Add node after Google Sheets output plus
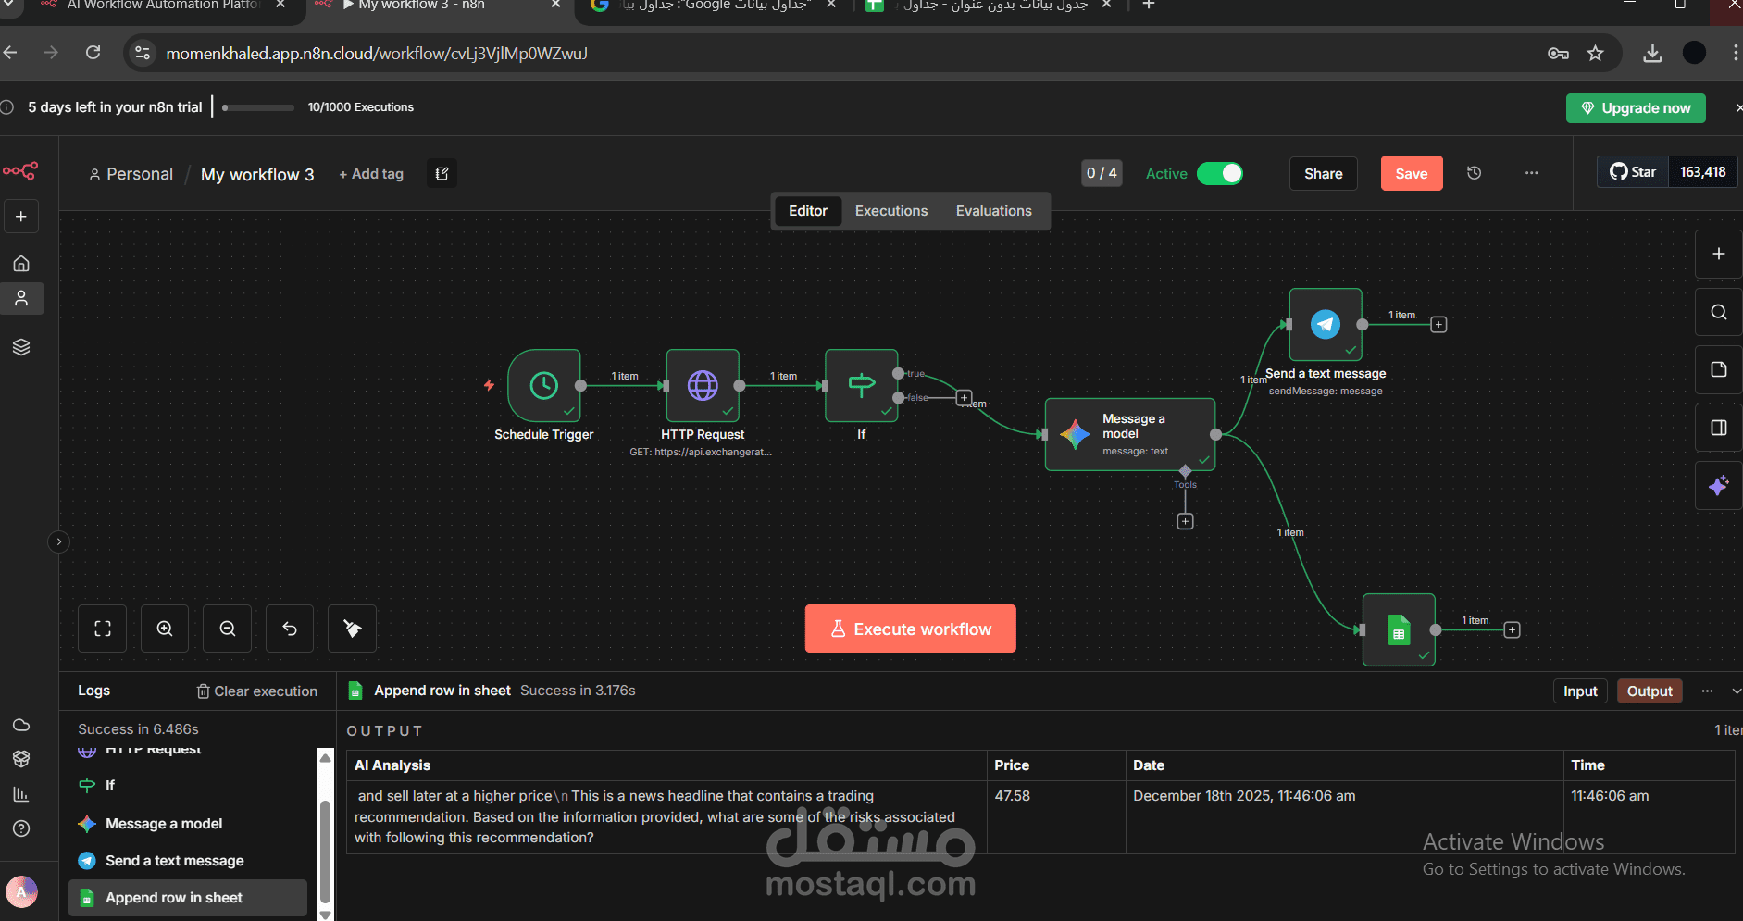1743x921 pixels. [x=1512, y=630]
